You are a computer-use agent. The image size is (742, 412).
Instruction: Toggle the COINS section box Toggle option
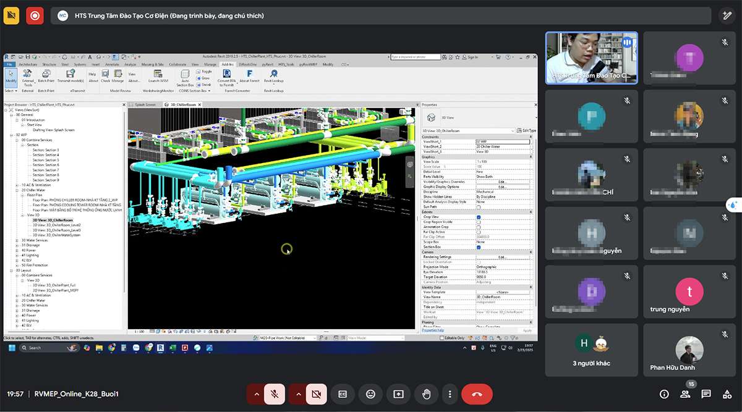click(x=204, y=72)
